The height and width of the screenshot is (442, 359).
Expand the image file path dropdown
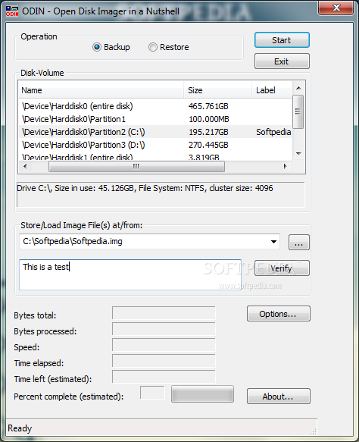[273, 242]
